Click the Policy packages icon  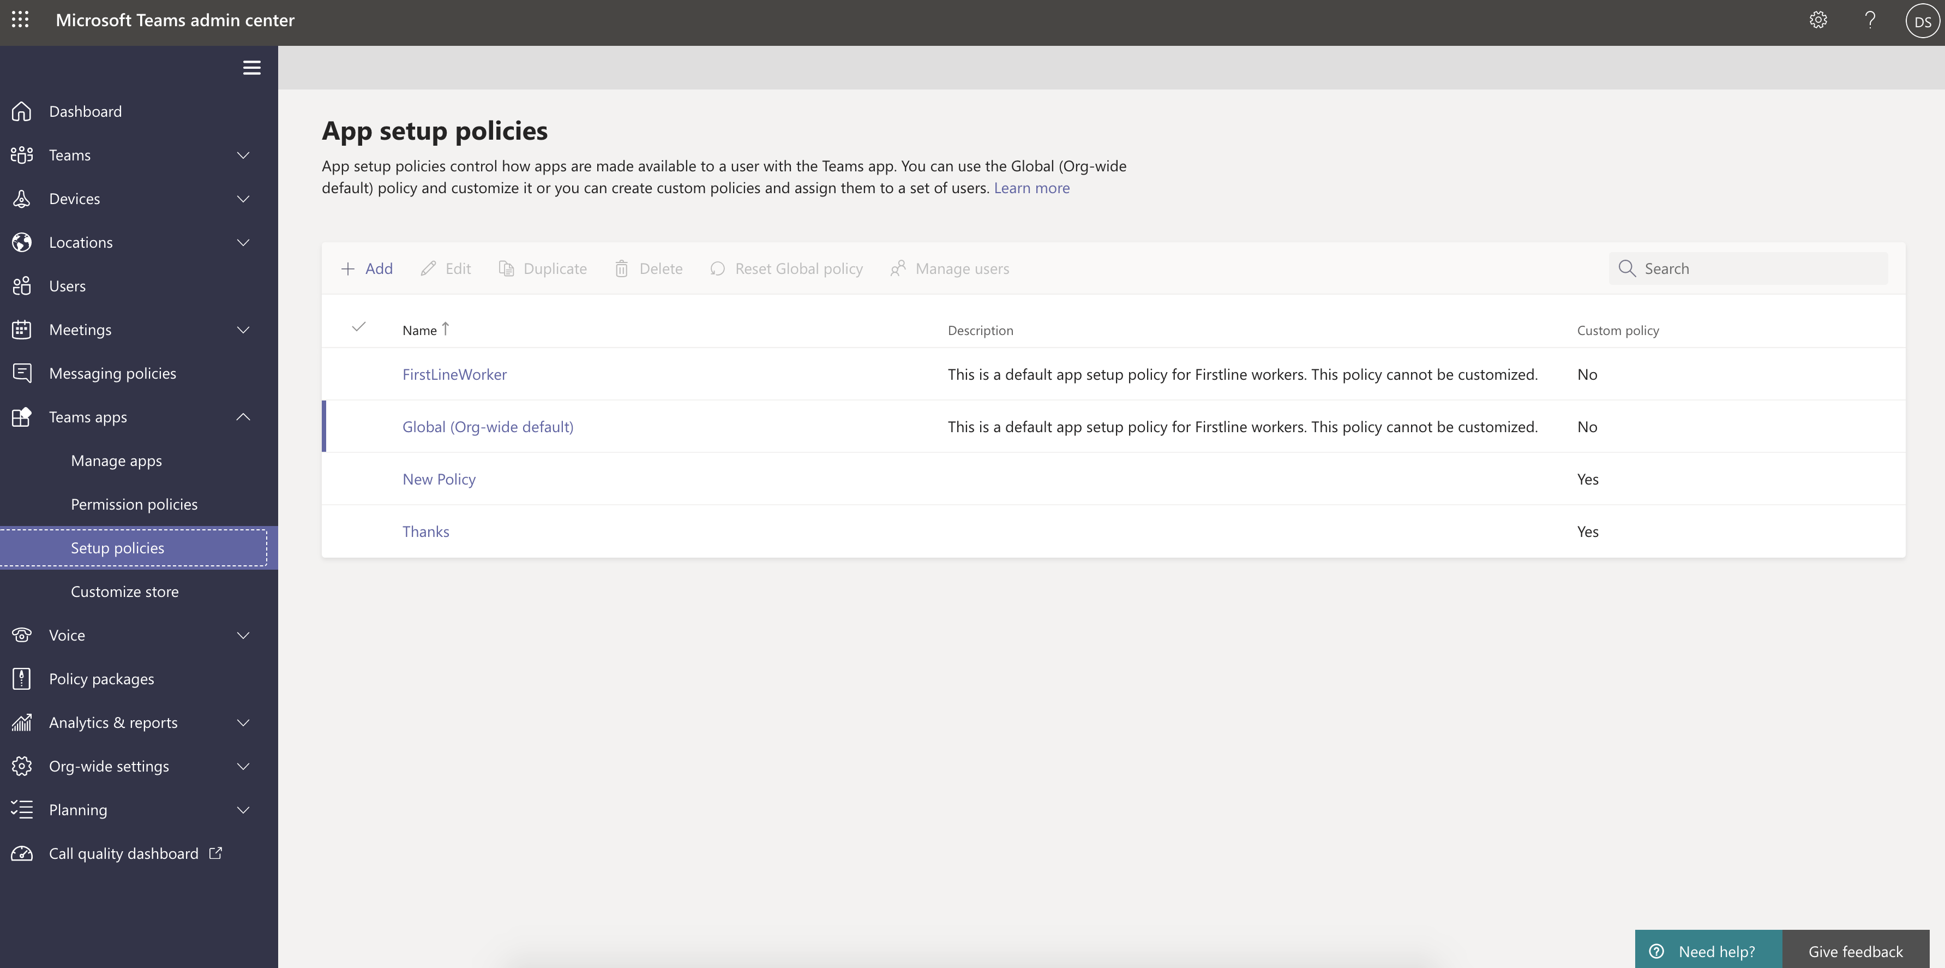(22, 679)
